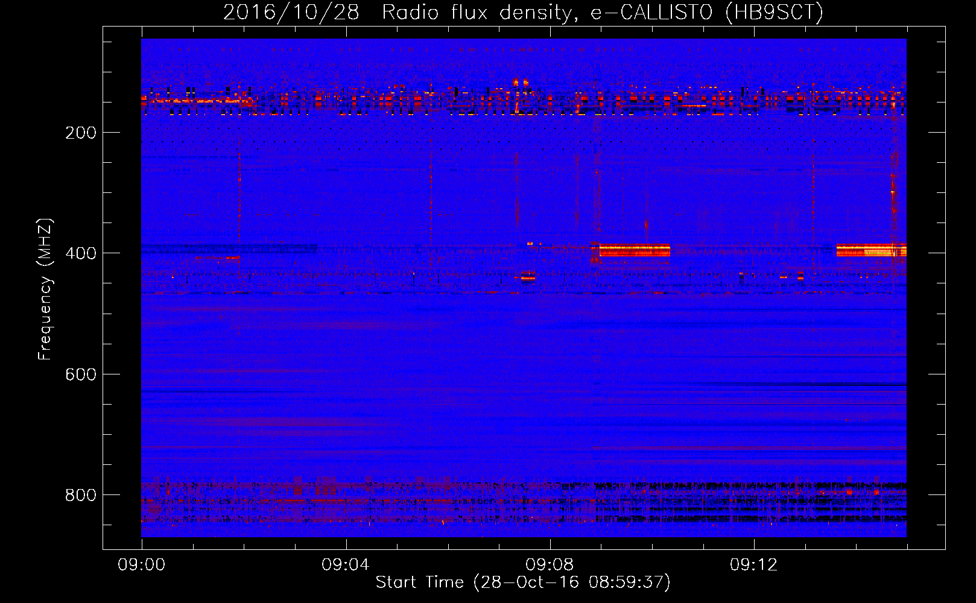Click the 'Start Time (28-Oct-16 08:59:37)' label
The image size is (976, 603).
coord(523,582)
